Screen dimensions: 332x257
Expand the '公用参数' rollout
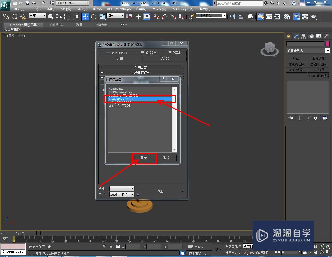(x=141, y=67)
